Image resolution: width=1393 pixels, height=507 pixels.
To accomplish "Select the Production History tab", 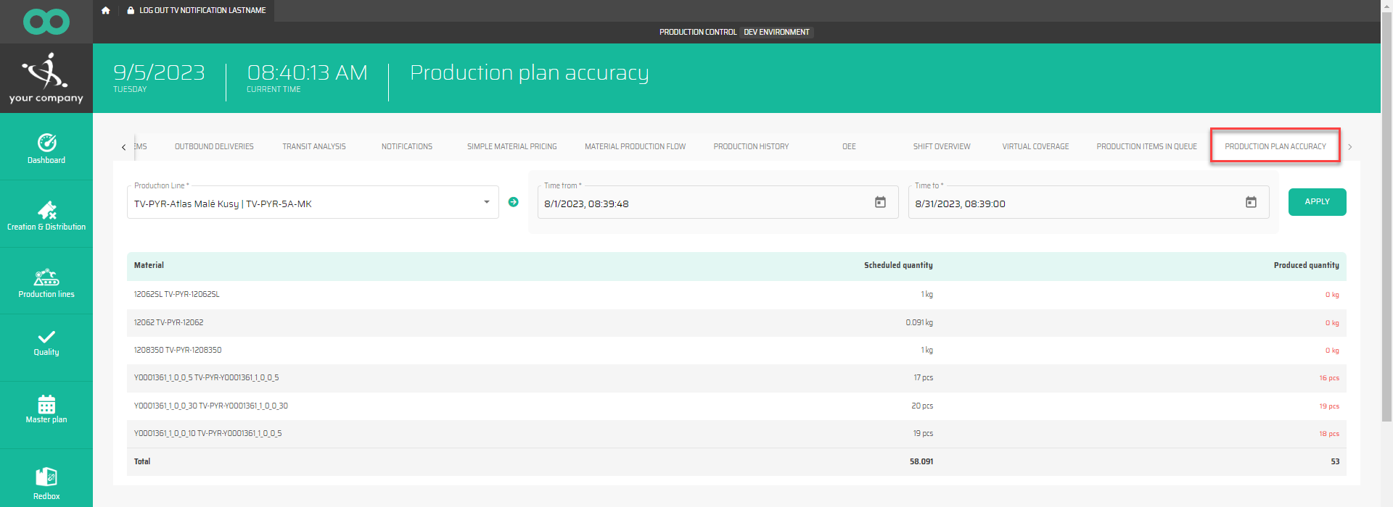I will [751, 146].
